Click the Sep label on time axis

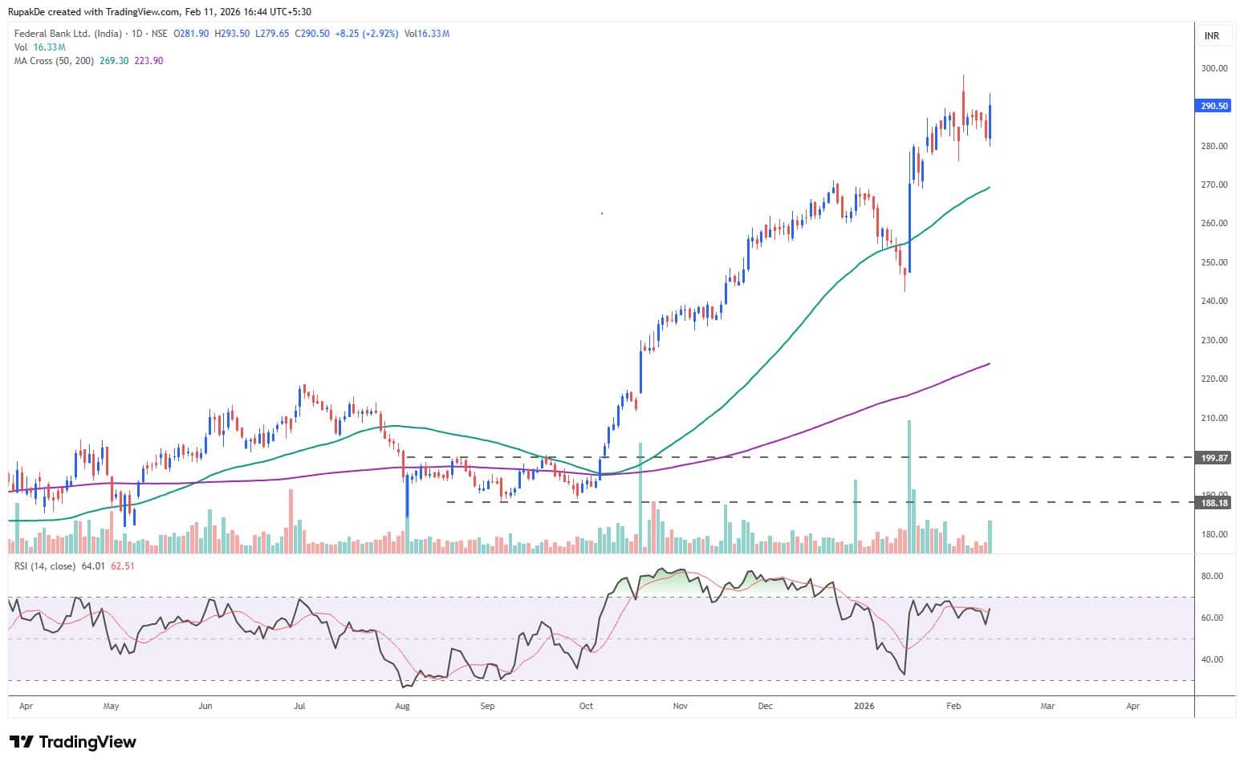click(487, 707)
